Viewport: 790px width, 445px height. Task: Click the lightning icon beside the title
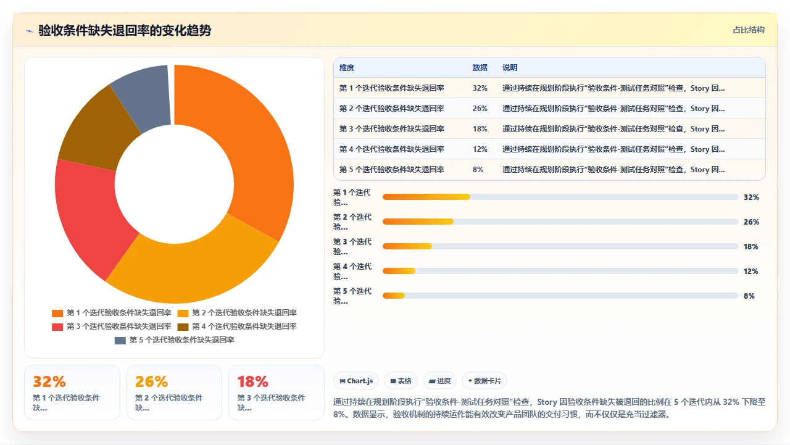[29, 30]
